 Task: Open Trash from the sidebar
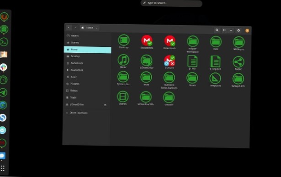tap(86, 97)
